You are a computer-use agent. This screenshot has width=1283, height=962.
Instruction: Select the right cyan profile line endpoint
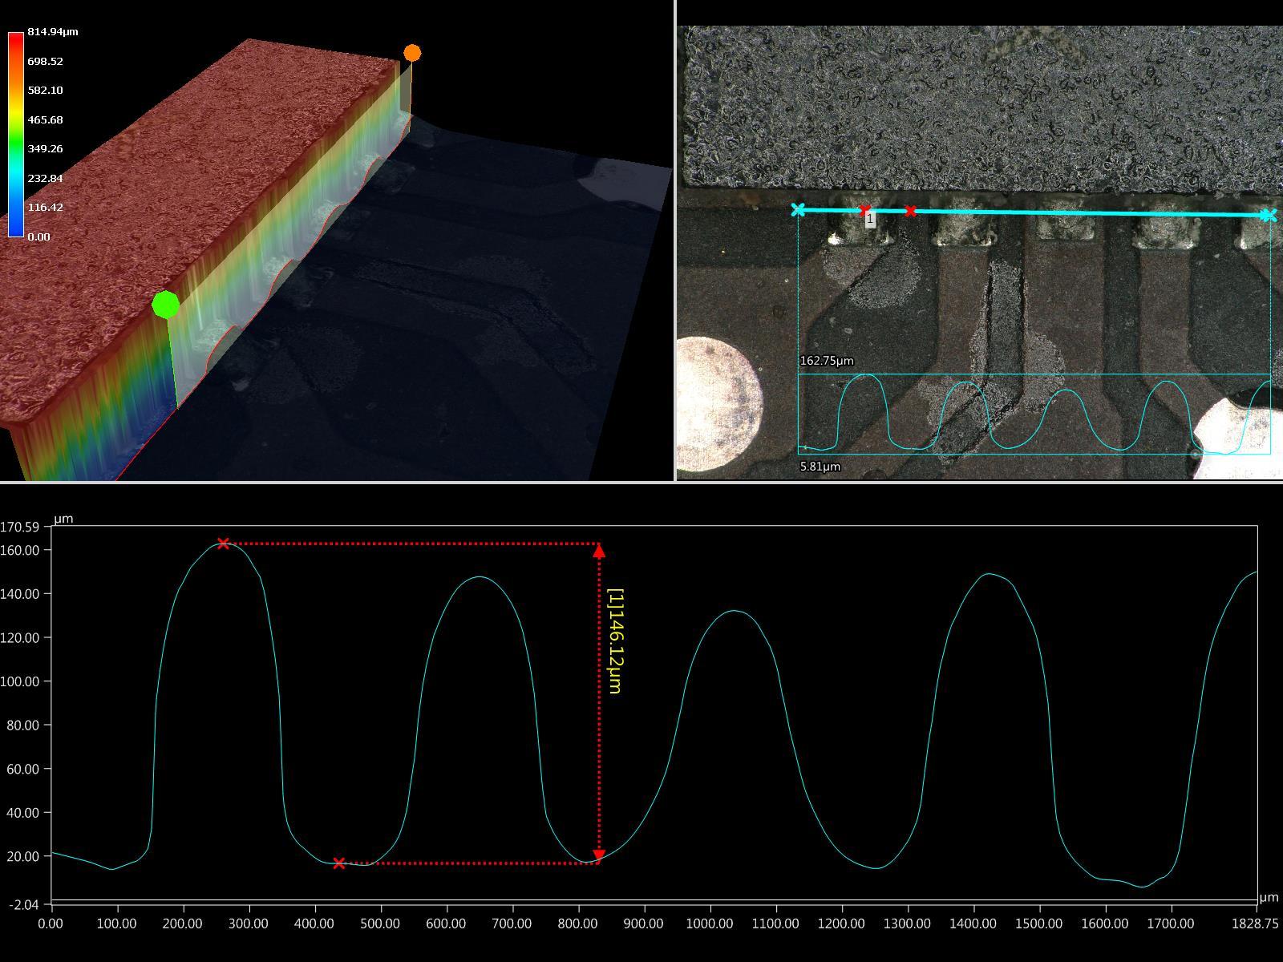pos(1268,215)
